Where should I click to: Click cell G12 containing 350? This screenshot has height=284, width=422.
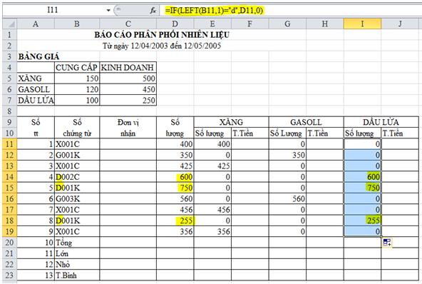[287, 155]
